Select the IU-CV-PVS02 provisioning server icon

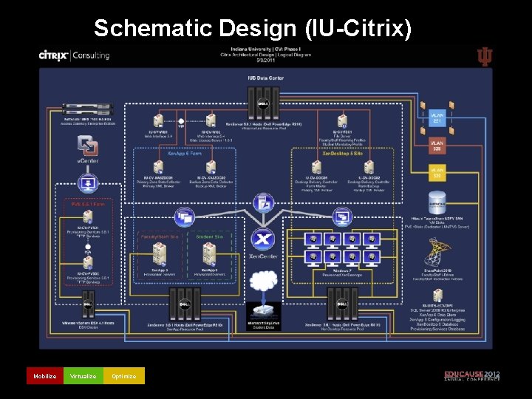point(88,263)
